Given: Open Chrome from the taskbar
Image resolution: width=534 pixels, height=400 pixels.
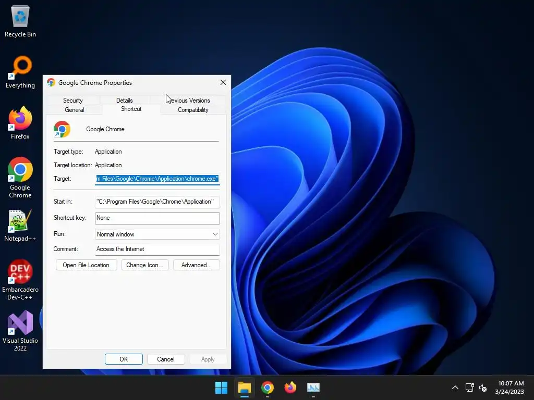Looking at the screenshot, I should point(268,387).
